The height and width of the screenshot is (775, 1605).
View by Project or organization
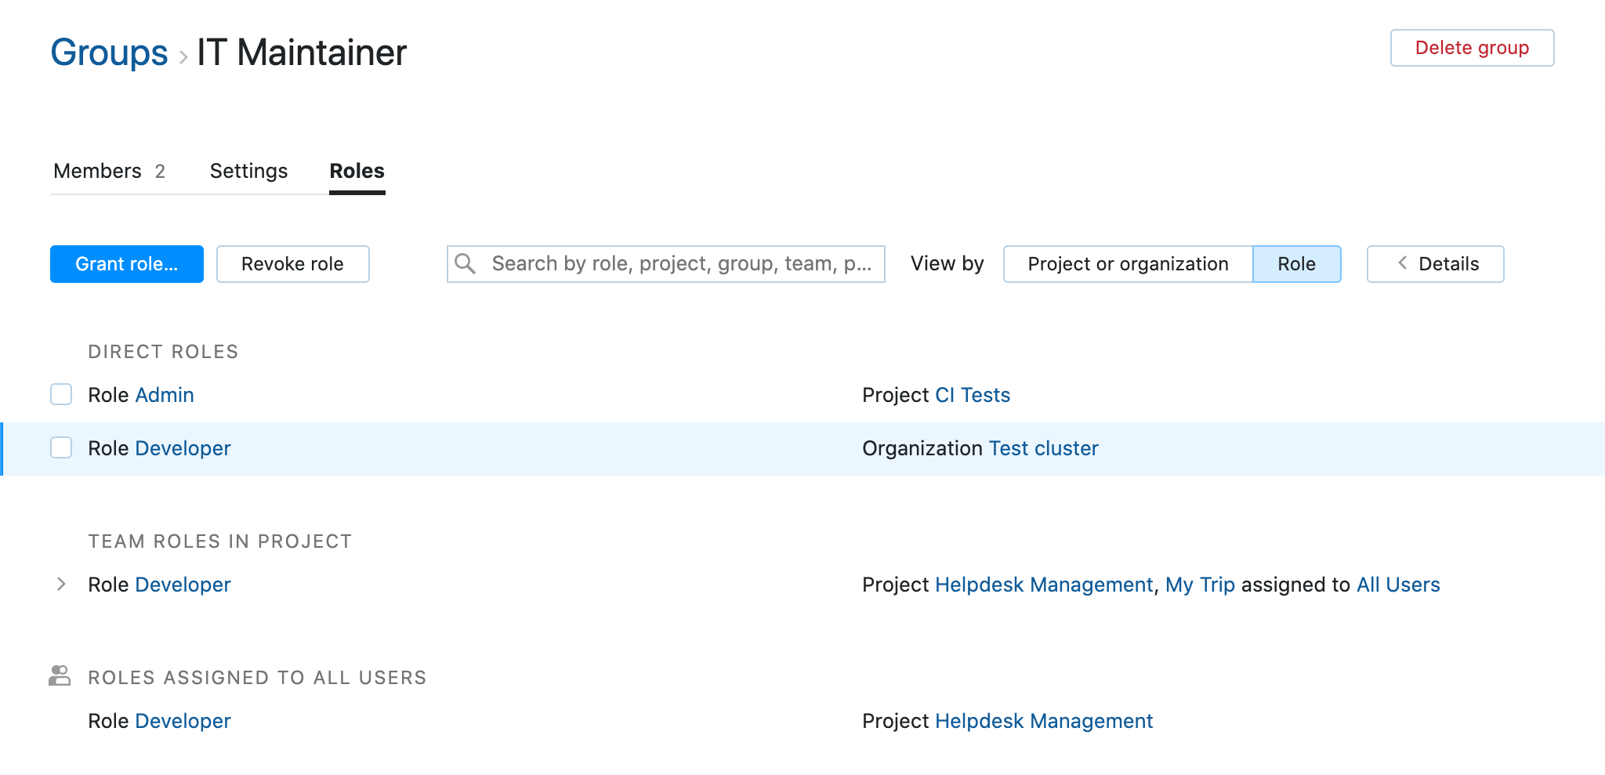click(1127, 264)
